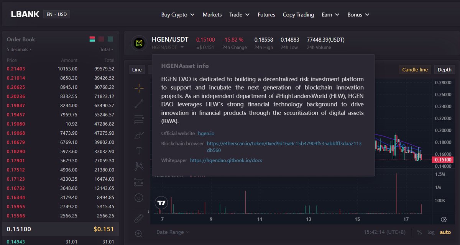Open the hgen.io official website link
Image resolution: width=460 pixels, height=245 pixels.
tap(206, 133)
